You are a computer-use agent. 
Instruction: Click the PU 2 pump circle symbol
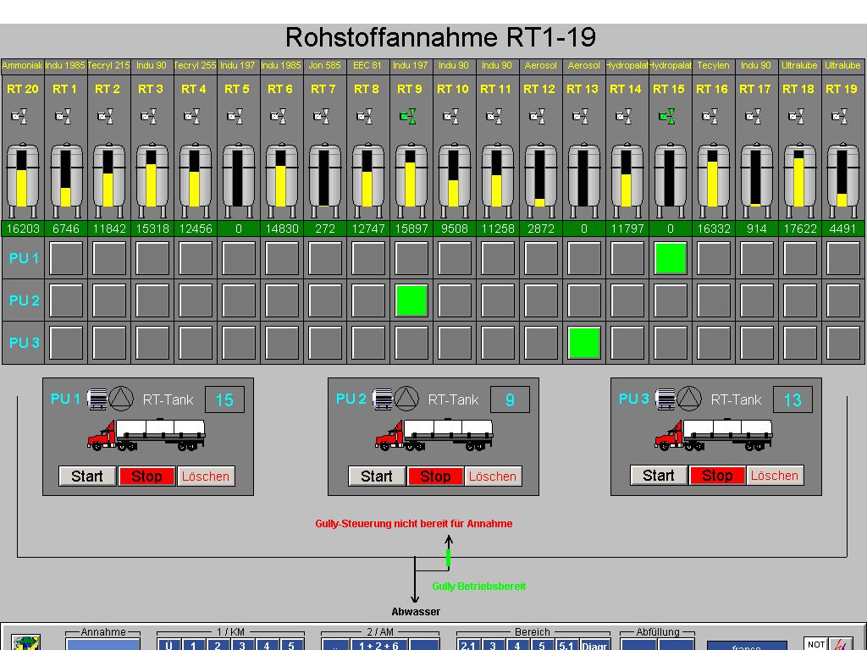click(x=408, y=399)
